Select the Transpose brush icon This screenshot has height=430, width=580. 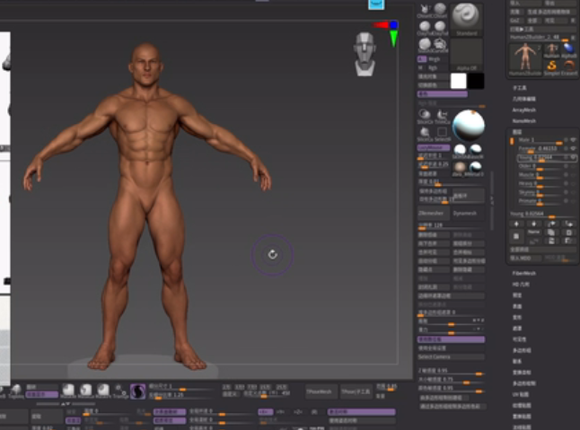(x=120, y=391)
